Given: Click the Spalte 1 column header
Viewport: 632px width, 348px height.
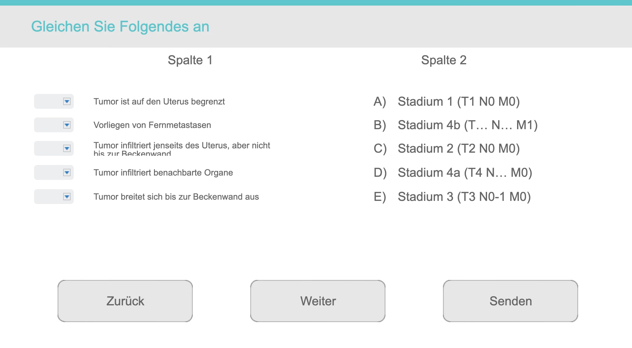Looking at the screenshot, I should [190, 60].
